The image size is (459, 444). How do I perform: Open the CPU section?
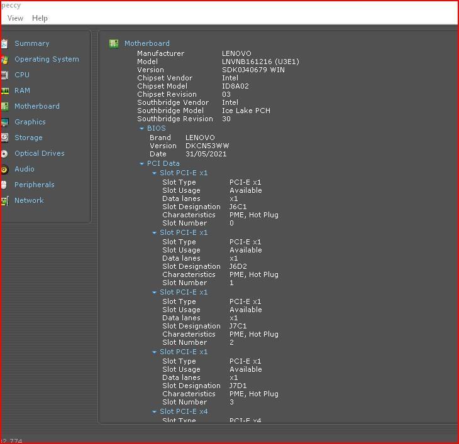coord(22,75)
